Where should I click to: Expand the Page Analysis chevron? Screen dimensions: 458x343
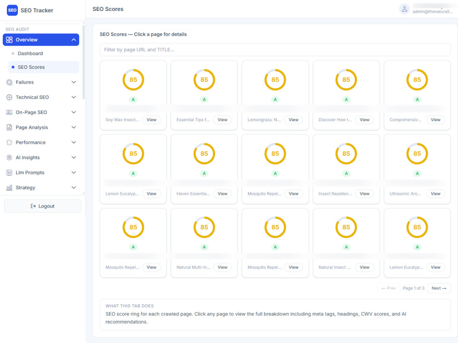74,128
